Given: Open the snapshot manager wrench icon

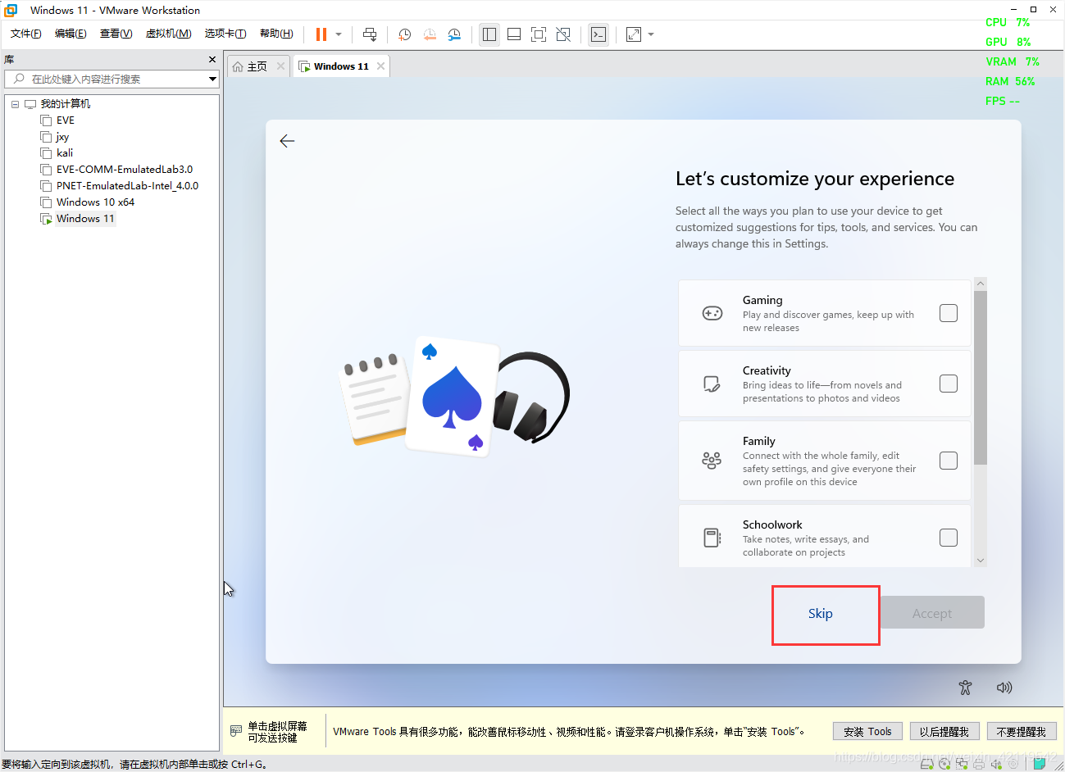Looking at the screenshot, I should coord(454,34).
